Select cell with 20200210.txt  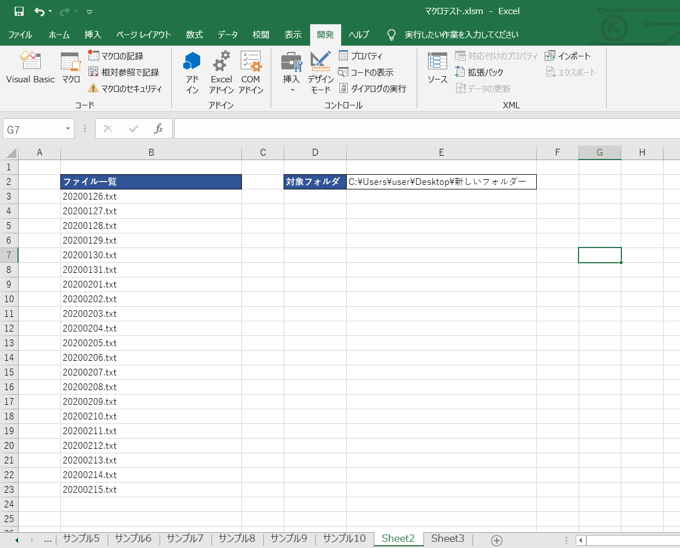[x=151, y=416]
